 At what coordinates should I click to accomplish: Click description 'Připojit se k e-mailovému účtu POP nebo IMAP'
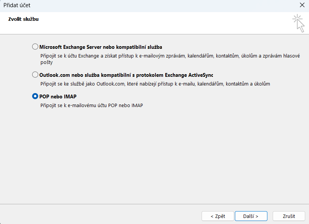pos(92,106)
